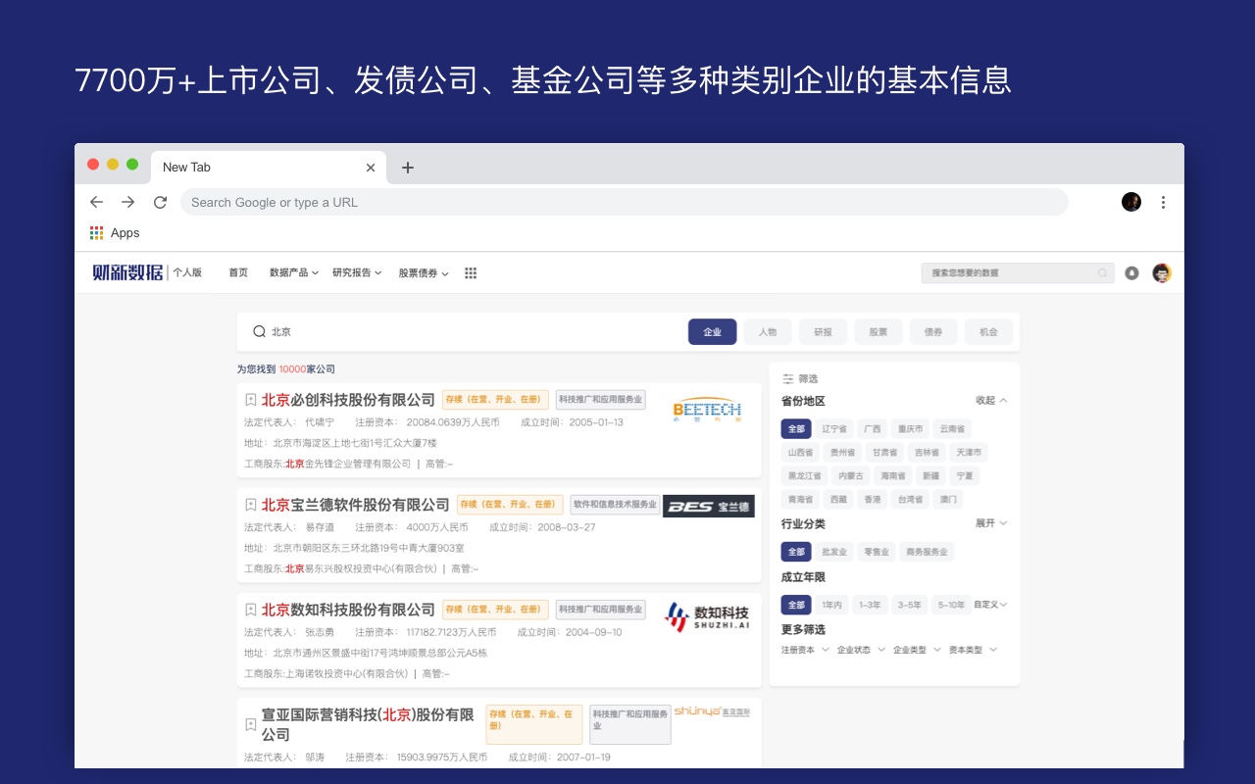
Task: Open Apps shortcut in bookmarks bar
Action: (115, 233)
